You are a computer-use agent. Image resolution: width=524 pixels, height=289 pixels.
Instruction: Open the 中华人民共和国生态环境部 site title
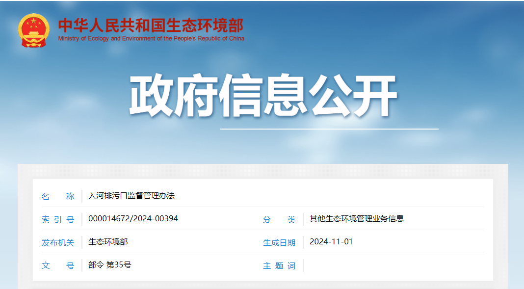(151, 26)
